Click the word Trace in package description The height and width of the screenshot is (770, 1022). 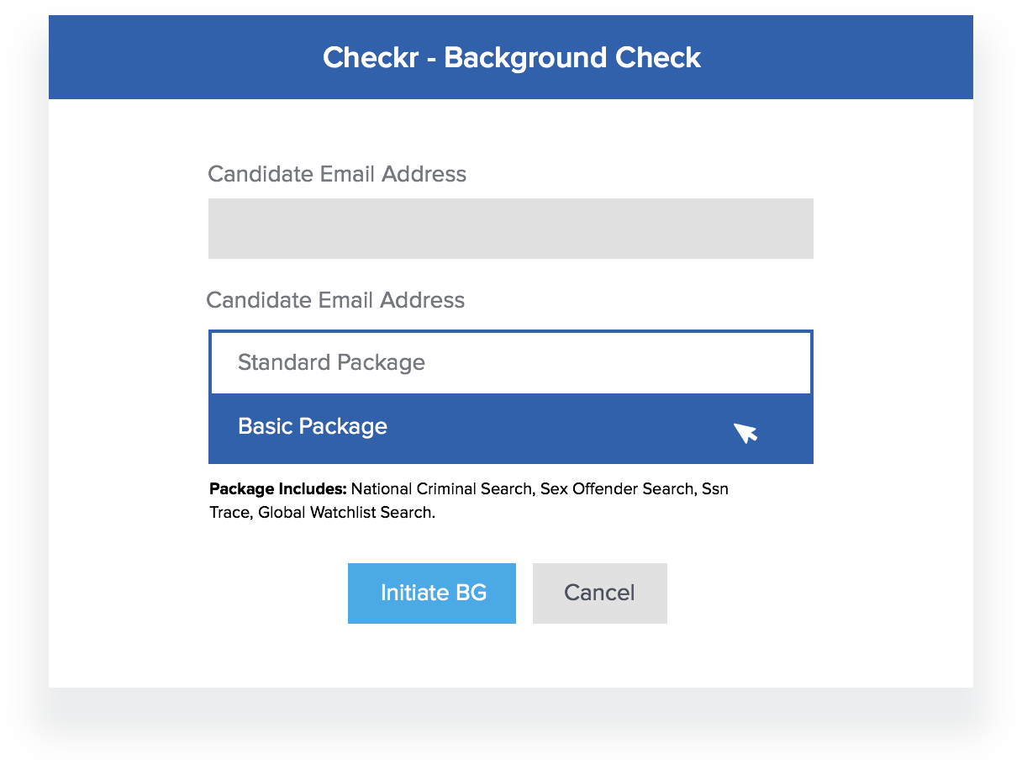229,512
